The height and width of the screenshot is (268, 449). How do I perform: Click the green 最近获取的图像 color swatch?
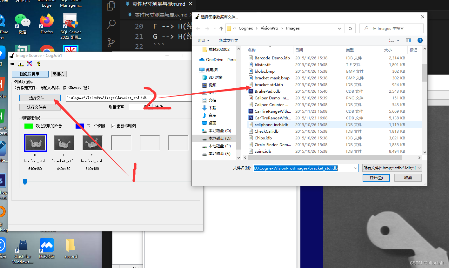click(29, 126)
